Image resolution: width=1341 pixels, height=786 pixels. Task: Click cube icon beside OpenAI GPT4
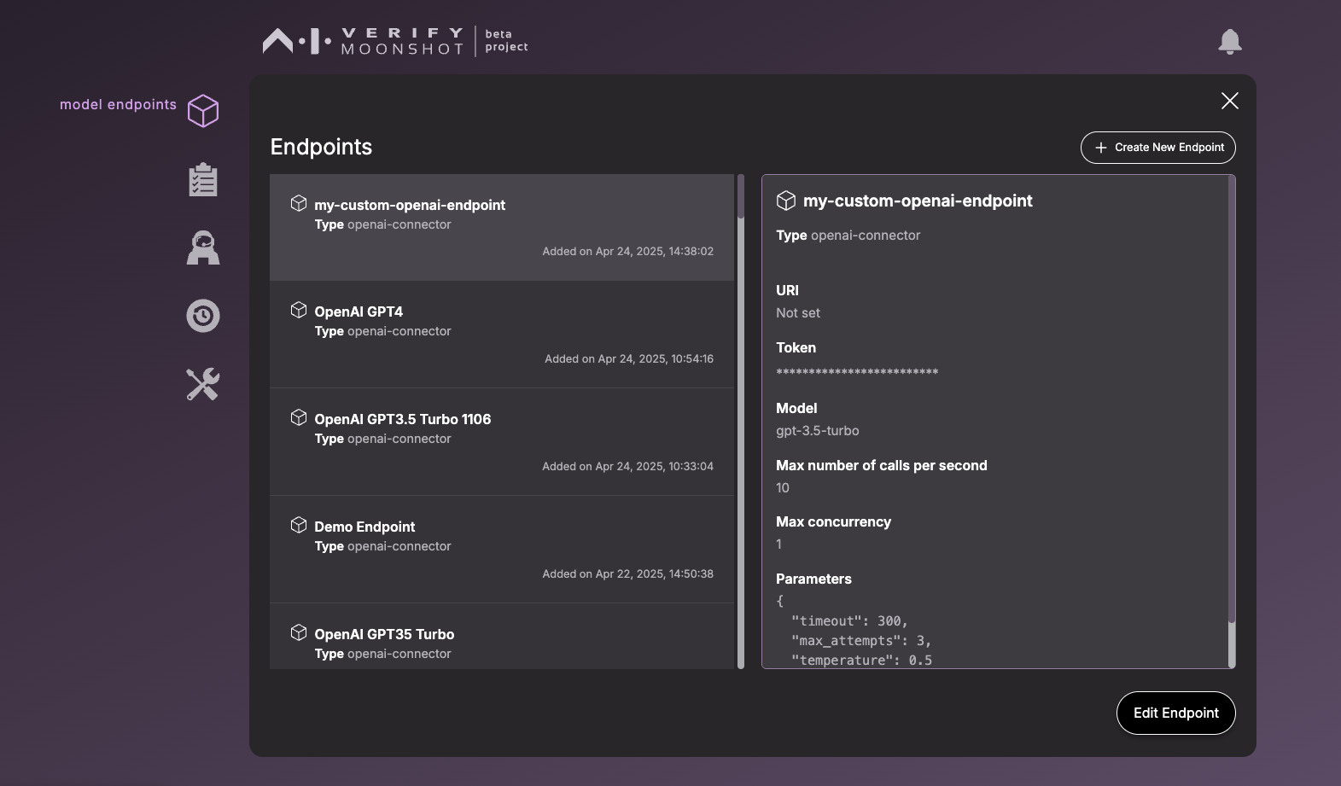[299, 310]
